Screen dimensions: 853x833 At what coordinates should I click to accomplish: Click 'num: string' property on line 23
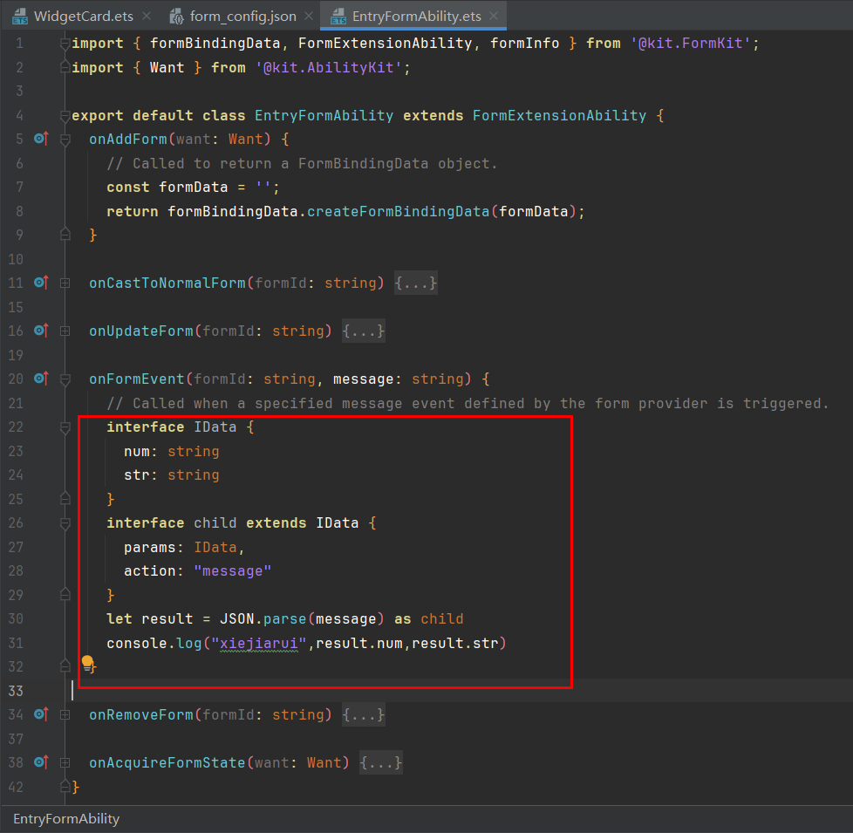tap(171, 451)
